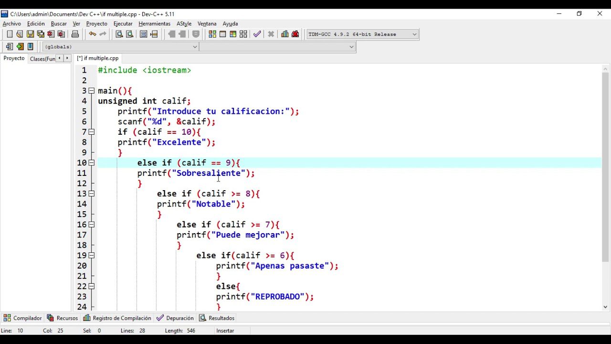611x344 pixels.
Task: Save all open files
Action: (x=41, y=34)
